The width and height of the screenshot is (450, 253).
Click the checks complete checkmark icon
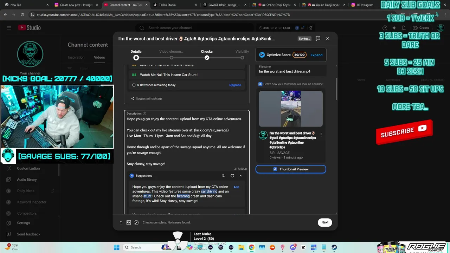tap(136, 222)
